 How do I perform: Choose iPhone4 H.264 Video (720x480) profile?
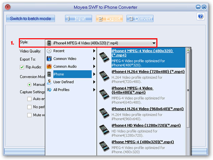tap(142, 76)
